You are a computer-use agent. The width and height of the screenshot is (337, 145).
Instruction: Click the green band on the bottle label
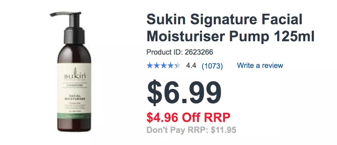coord(74,116)
